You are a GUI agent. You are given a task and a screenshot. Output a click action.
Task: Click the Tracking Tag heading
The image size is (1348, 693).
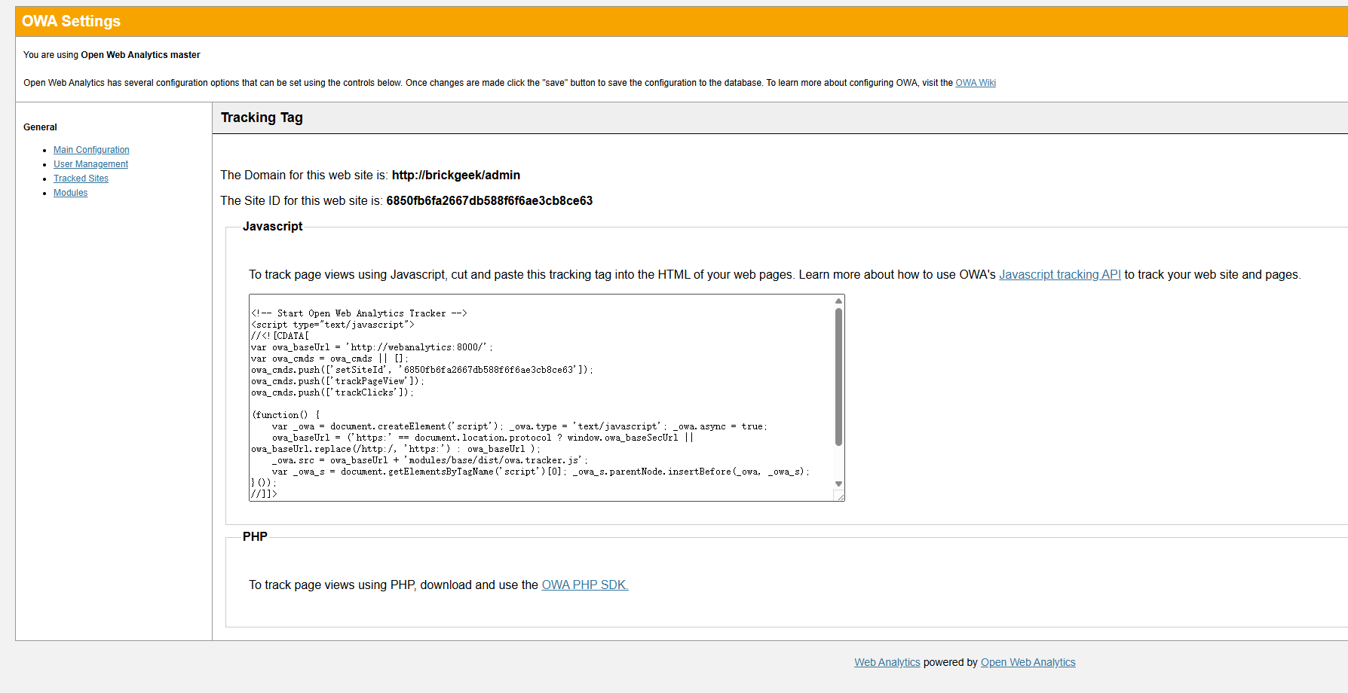point(262,118)
